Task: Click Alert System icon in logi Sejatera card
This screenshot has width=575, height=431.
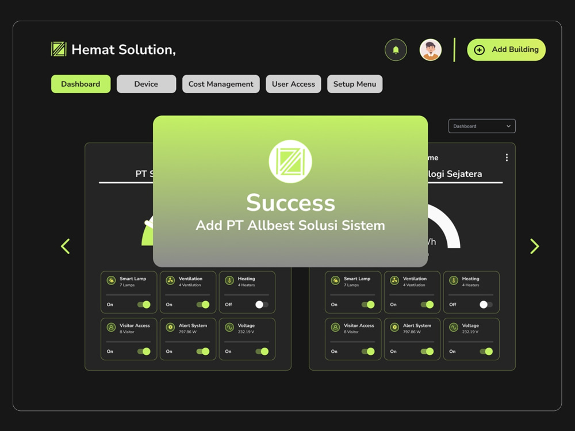Action: coord(394,328)
